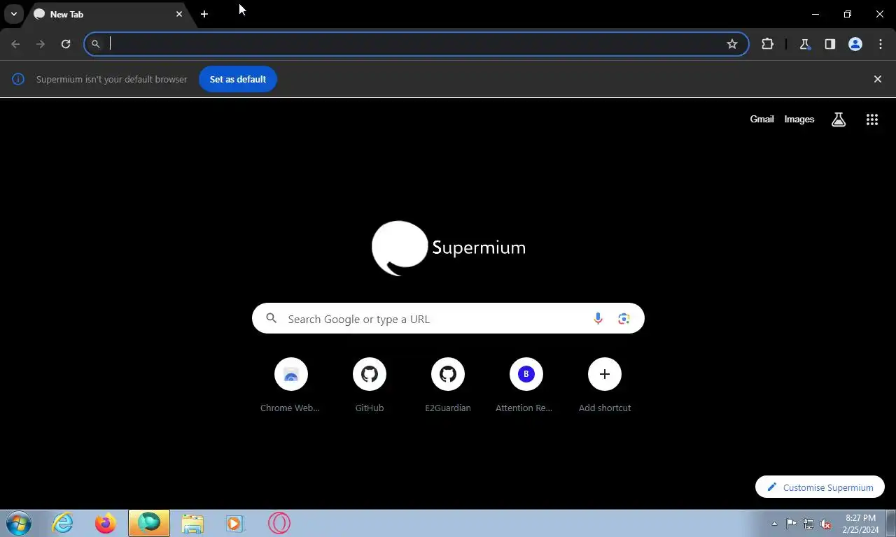This screenshot has width=896, height=537.
Task: Search by image with the lens icon
Action: coord(624,319)
